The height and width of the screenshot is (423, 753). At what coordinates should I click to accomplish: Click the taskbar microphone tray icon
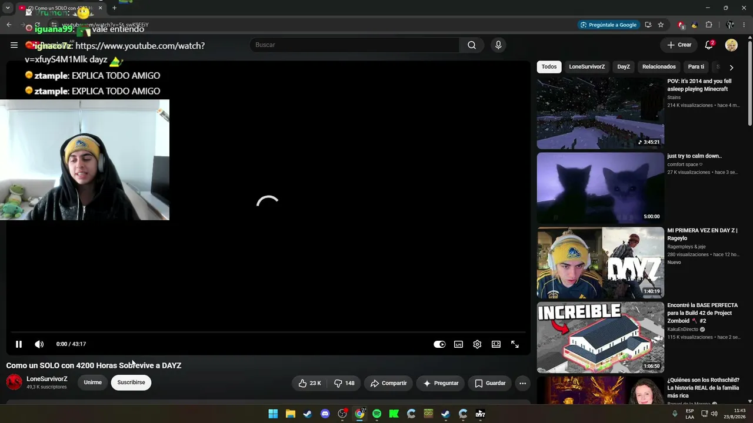[675, 414]
